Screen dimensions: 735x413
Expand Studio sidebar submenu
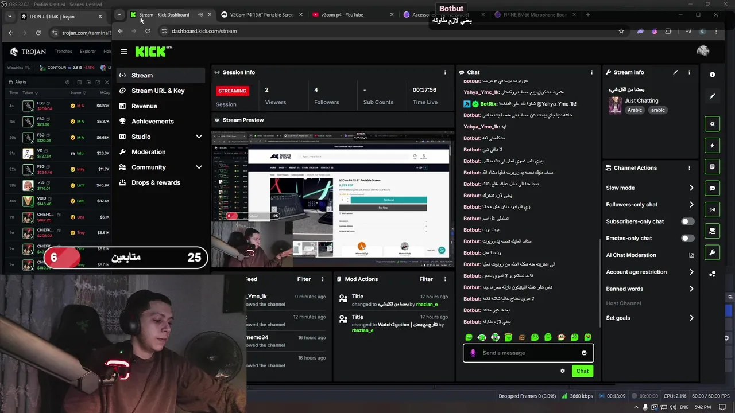[199, 137]
